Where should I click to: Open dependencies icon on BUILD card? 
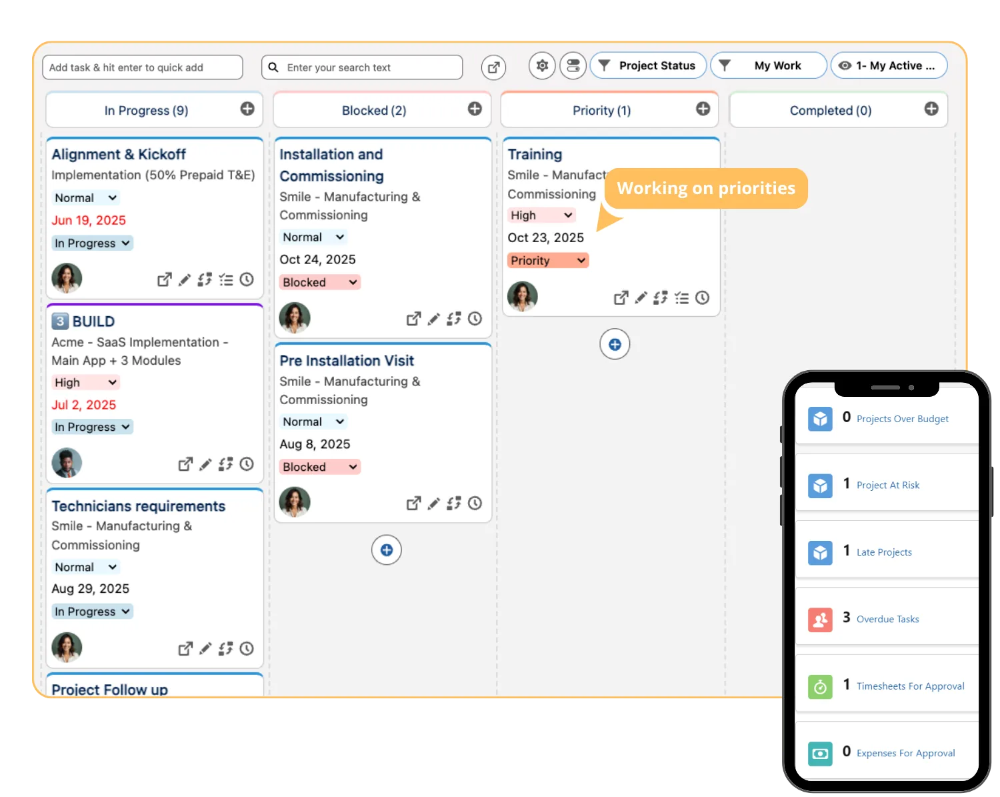pos(226,464)
